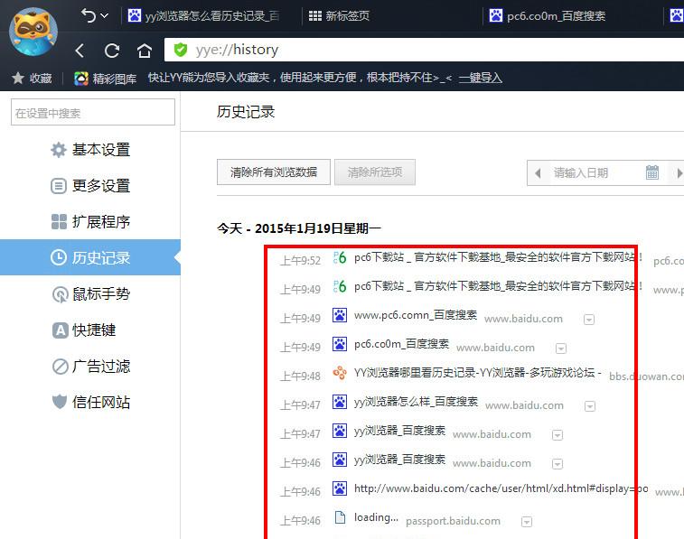Open the dropdown next to undo arrow
Viewport: 684px width, 539px height.
pyautogui.click(x=104, y=15)
